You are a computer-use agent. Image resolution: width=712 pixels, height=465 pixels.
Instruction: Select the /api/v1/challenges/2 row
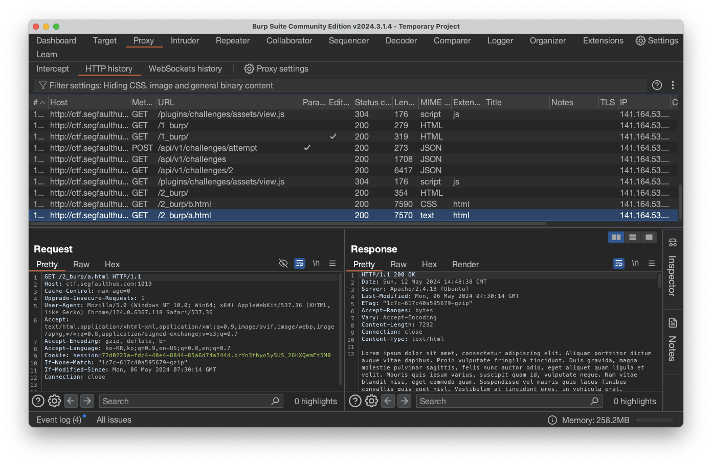[354, 170]
